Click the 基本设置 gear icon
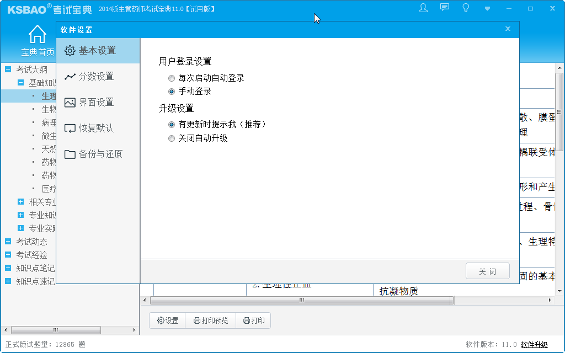This screenshot has width=565, height=353. [x=71, y=50]
